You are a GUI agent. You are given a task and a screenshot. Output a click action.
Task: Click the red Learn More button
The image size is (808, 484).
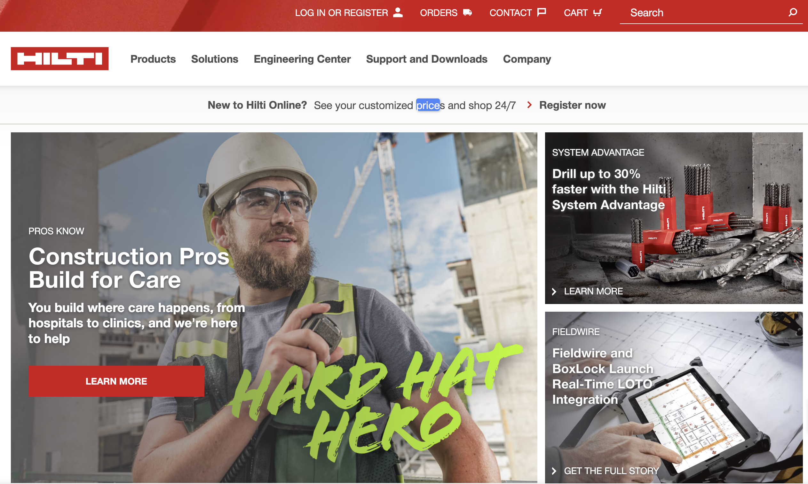tap(116, 381)
